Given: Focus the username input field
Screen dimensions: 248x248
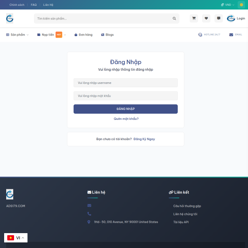Looking at the screenshot, I should (x=126, y=83).
